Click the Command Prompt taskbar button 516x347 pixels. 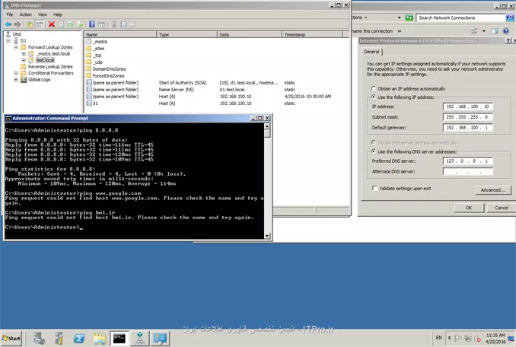(119, 338)
